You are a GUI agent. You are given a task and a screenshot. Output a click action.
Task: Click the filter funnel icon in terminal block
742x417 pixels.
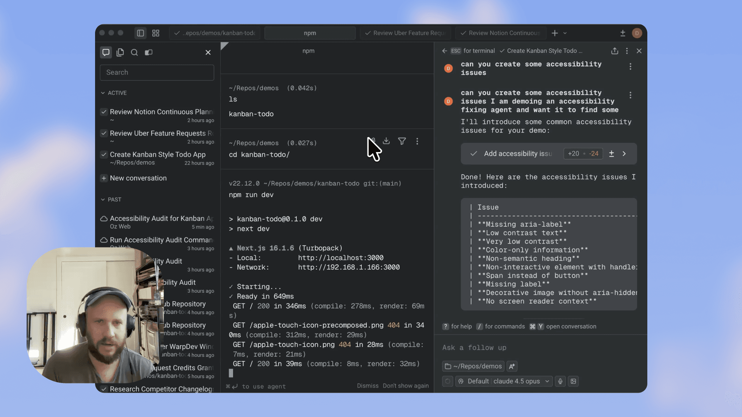click(x=402, y=141)
